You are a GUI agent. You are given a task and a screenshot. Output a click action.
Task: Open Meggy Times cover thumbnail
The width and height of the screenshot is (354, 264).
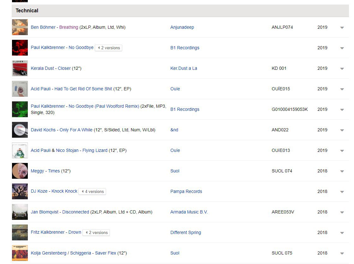pyautogui.click(x=20, y=171)
